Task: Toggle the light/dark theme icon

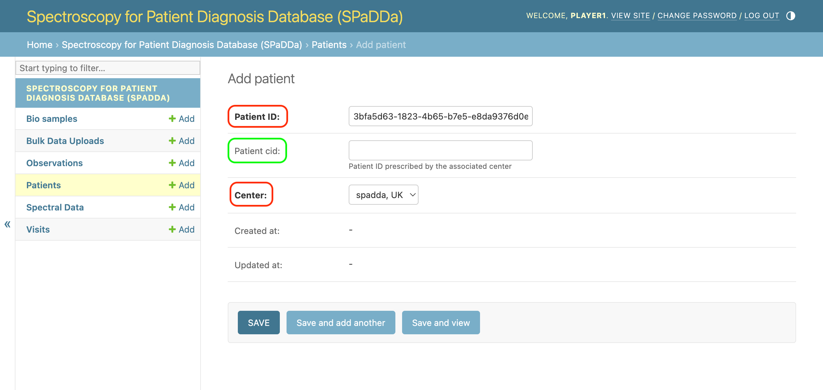Action: pyautogui.click(x=790, y=16)
